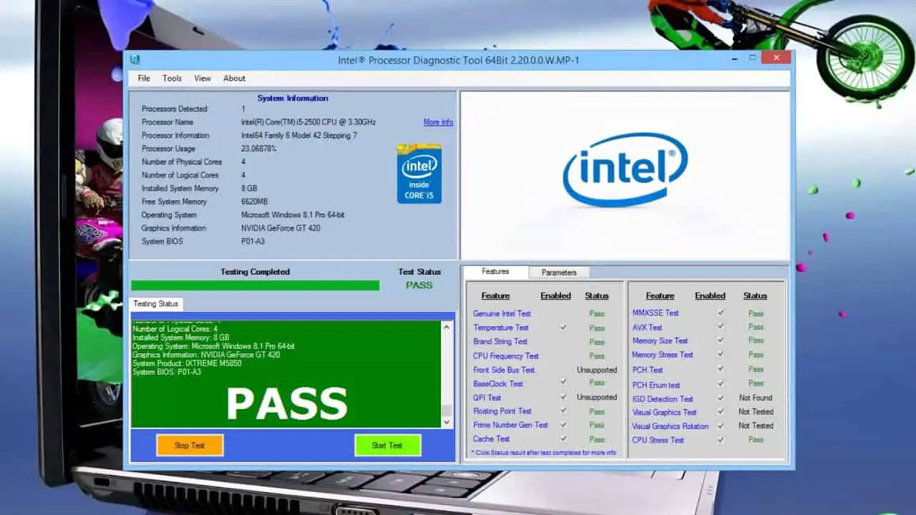Toggle the Cache Test checkbox
Image resolution: width=916 pixels, height=515 pixels.
563,439
